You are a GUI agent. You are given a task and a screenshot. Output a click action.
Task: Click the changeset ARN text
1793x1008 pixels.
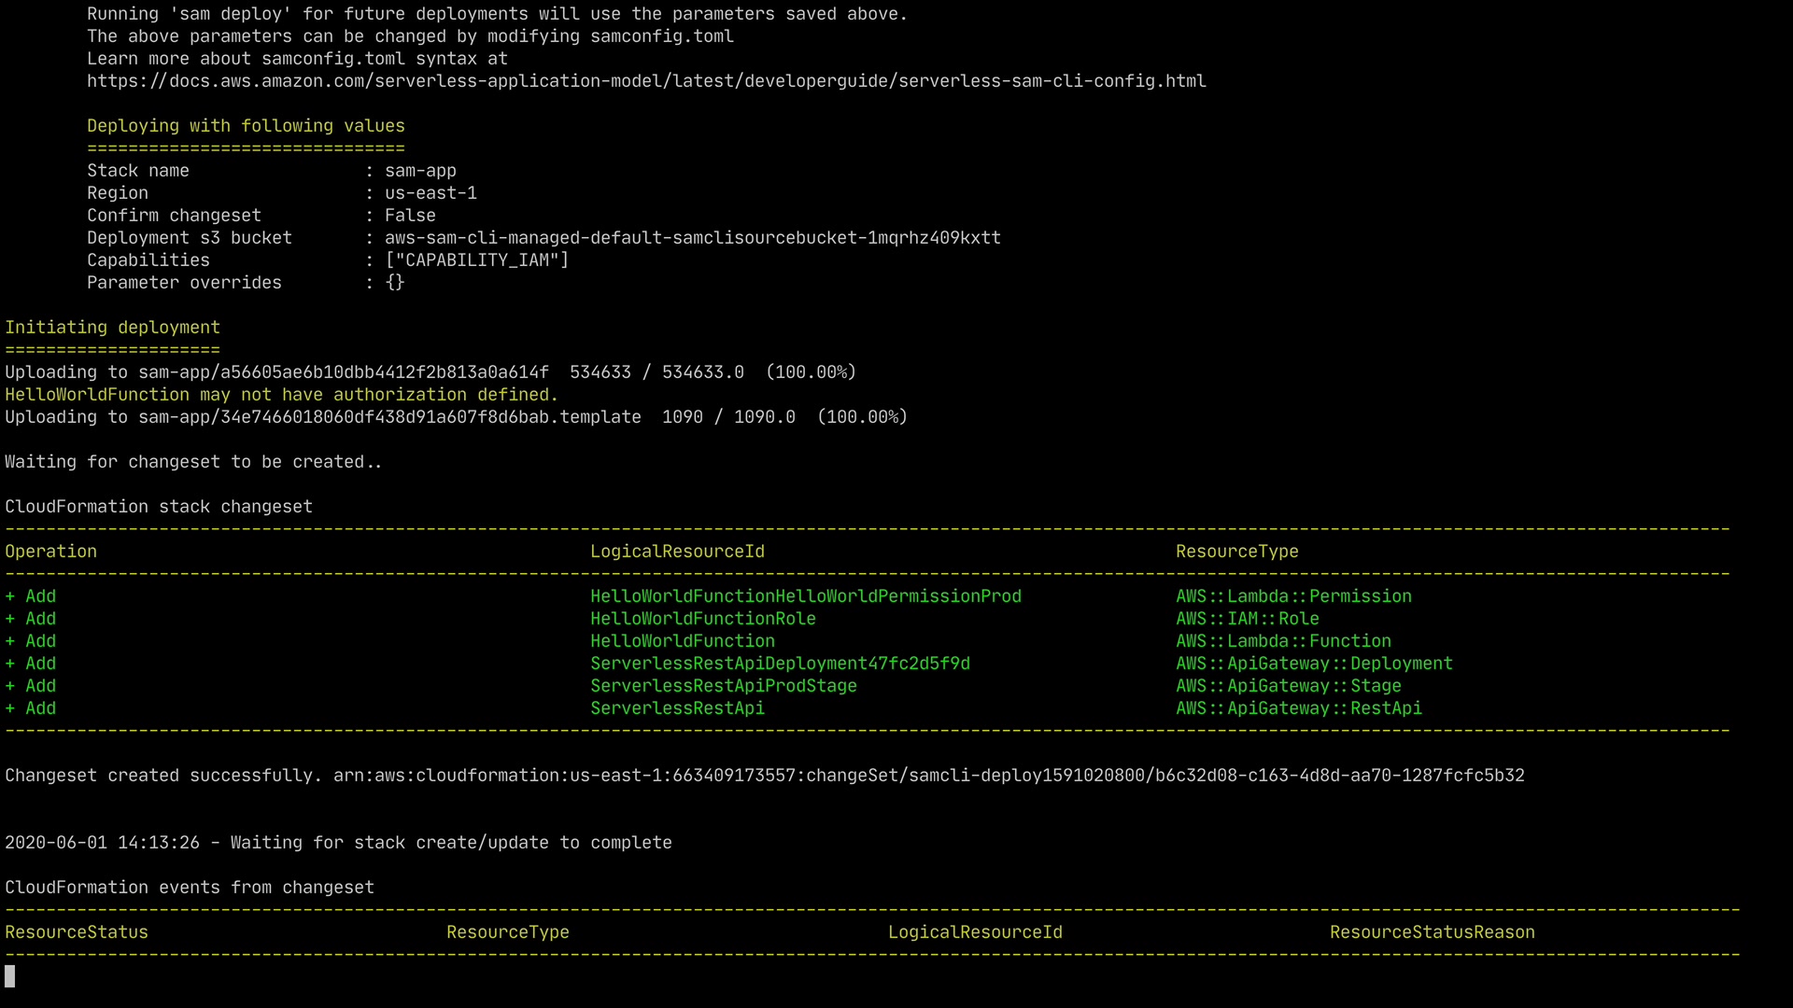click(928, 776)
